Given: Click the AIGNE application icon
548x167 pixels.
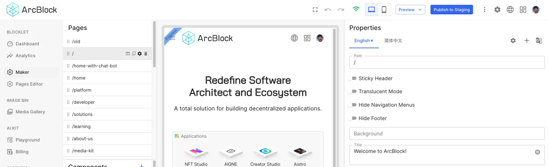Looking at the screenshot, I should (x=231, y=151).
